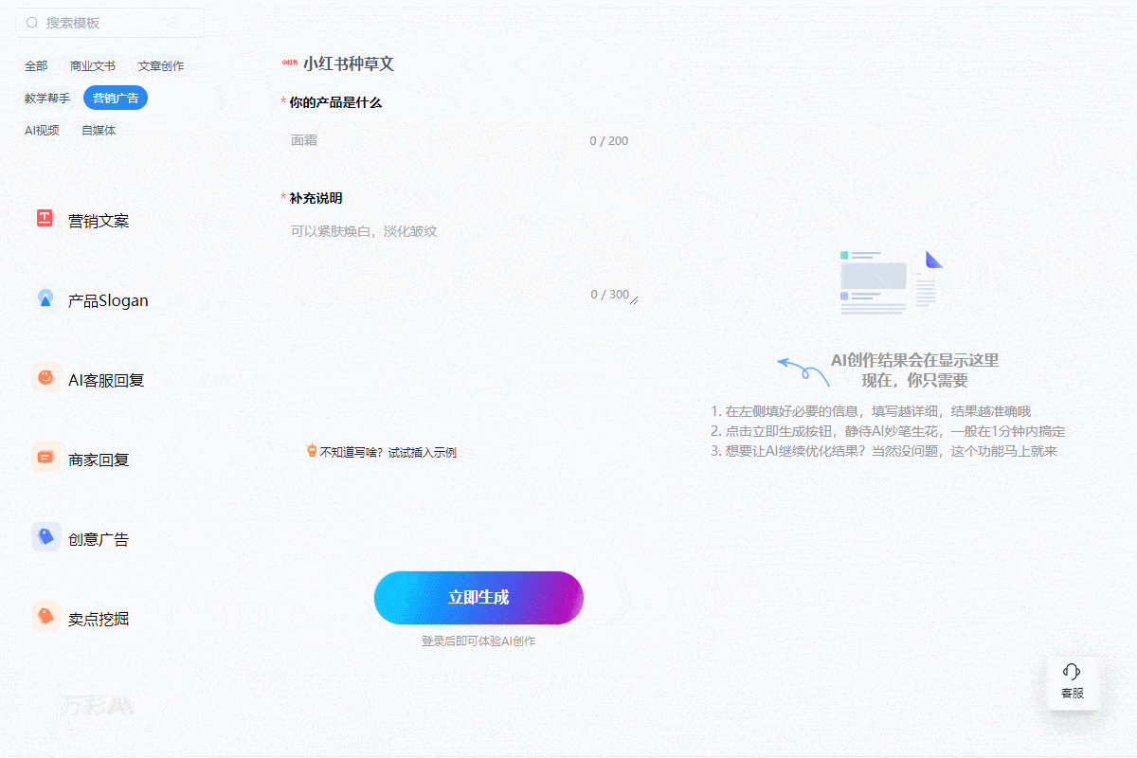Image resolution: width=1137 pixels, height=758 pixels.
Task: Click the 补充说明 label
Action: (x=316, y=198)
